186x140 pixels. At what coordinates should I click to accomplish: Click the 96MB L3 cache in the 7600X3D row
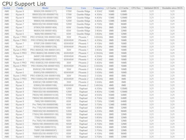[124, 134]
